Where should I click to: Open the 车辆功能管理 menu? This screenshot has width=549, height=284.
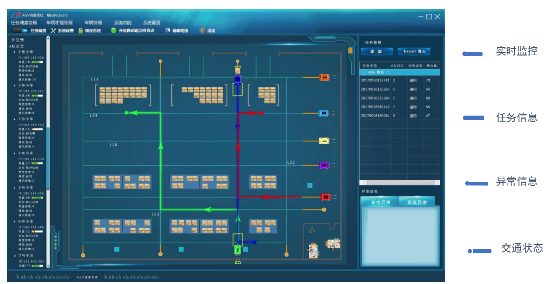tap(59, 23)
